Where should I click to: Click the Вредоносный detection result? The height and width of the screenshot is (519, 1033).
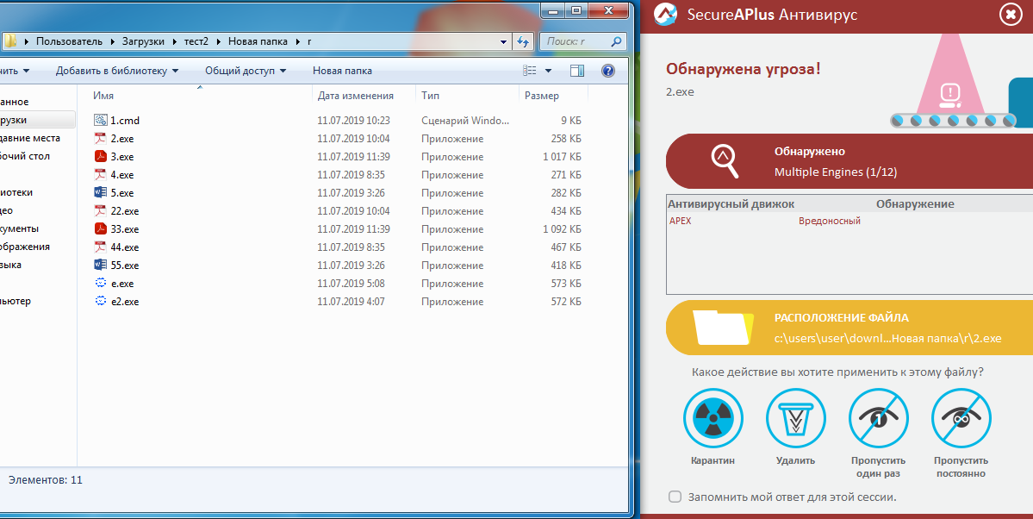click(x=830, y=221)
